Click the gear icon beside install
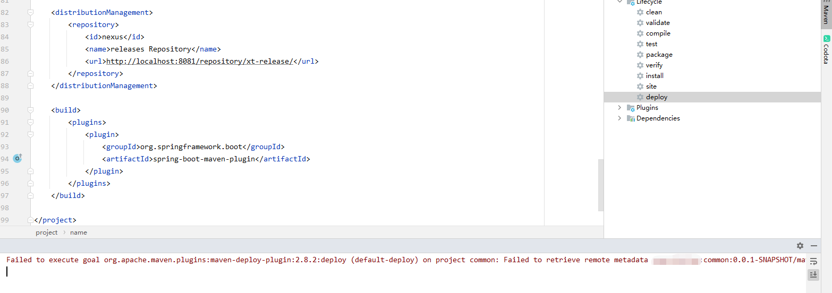Image resolution: width=832 pixels, height=293 pixels. coord(640,76)
